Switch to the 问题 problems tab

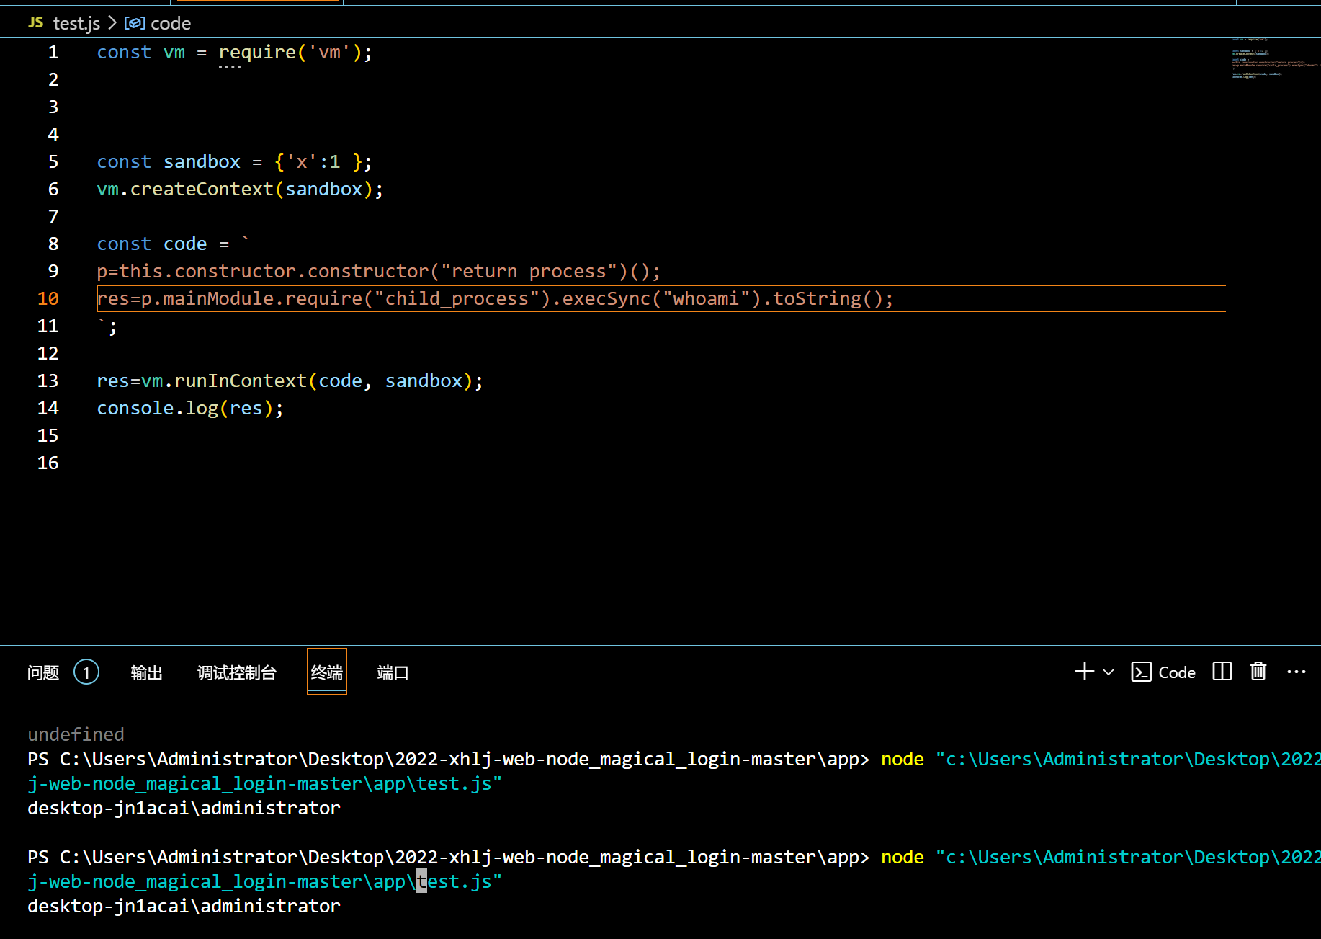[x=43, y=672]
